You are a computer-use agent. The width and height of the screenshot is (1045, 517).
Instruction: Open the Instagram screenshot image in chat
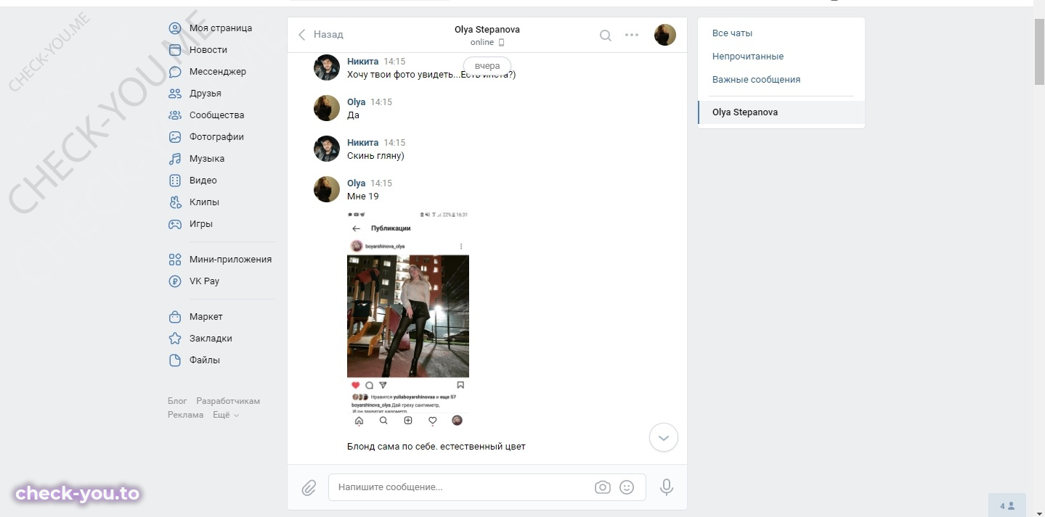(x=408, y=318)
